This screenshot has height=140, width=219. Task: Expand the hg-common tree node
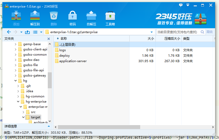pyautogui.click(x=18, y=96)
